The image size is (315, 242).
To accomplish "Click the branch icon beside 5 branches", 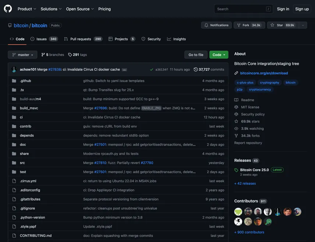I will coord(43,55).
